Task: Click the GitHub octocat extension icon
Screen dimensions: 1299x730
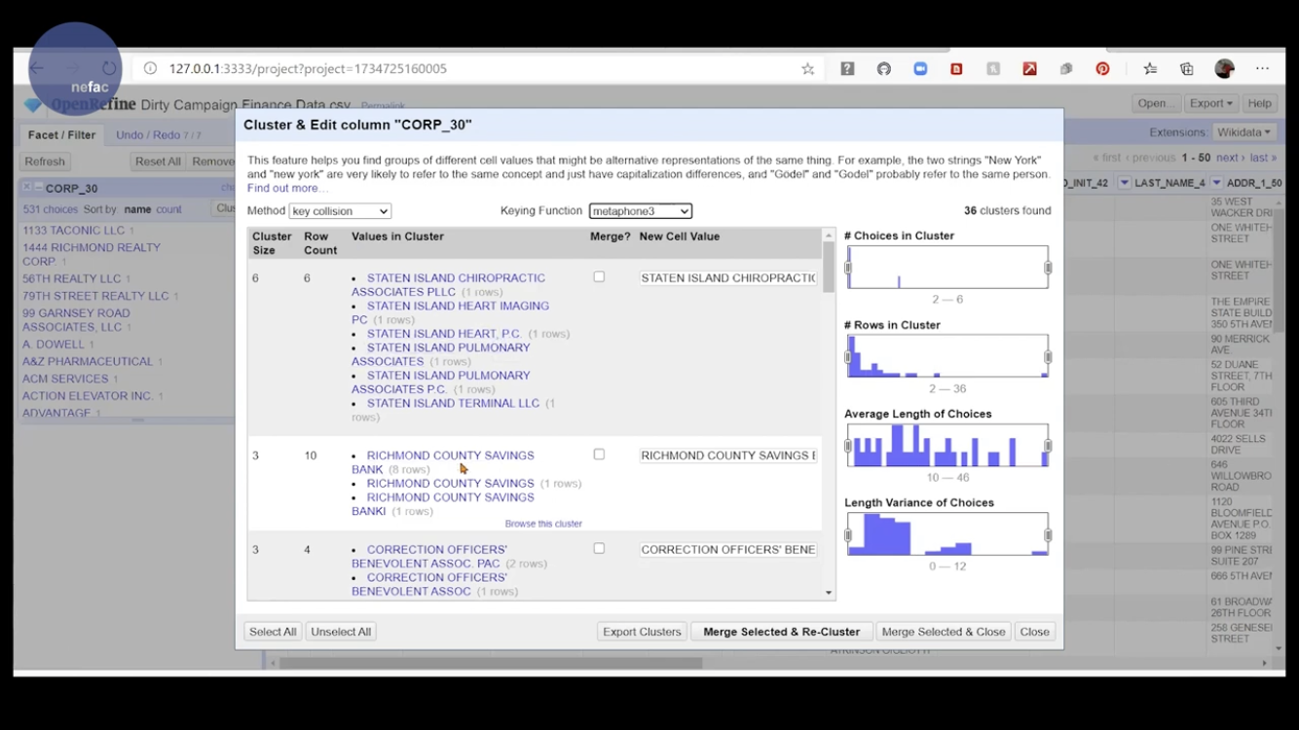Action: click(x=884, y=69)
